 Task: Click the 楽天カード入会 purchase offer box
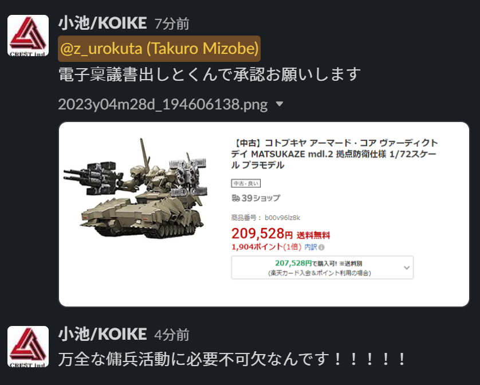click(x=322, y=268)
